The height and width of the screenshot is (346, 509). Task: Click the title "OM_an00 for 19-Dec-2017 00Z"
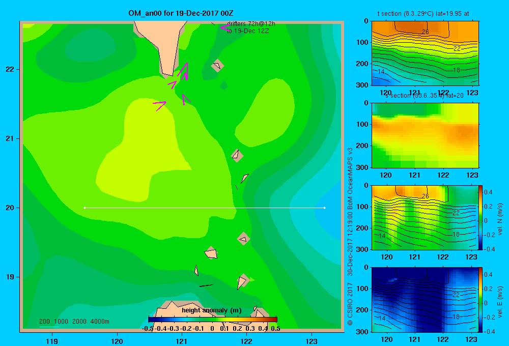pos(181,13)
